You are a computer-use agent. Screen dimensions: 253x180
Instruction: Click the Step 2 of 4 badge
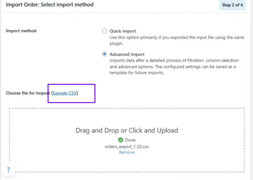232,5
